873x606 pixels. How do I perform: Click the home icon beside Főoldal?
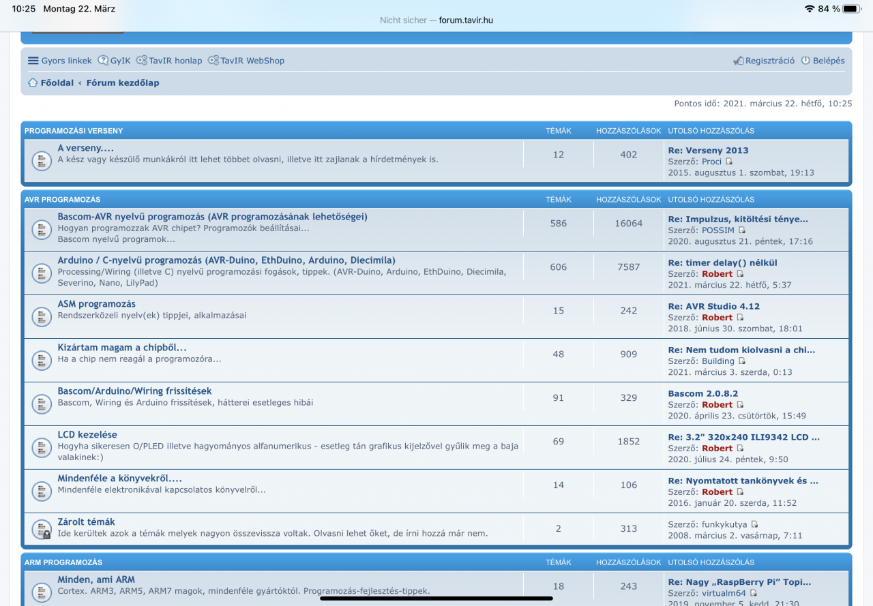(33, 82)
